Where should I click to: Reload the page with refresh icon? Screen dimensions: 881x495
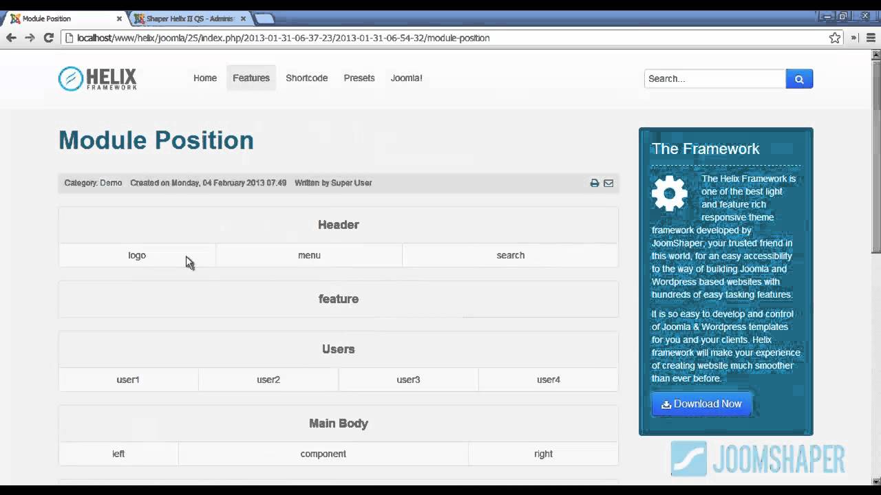click(x=48, y=38)
